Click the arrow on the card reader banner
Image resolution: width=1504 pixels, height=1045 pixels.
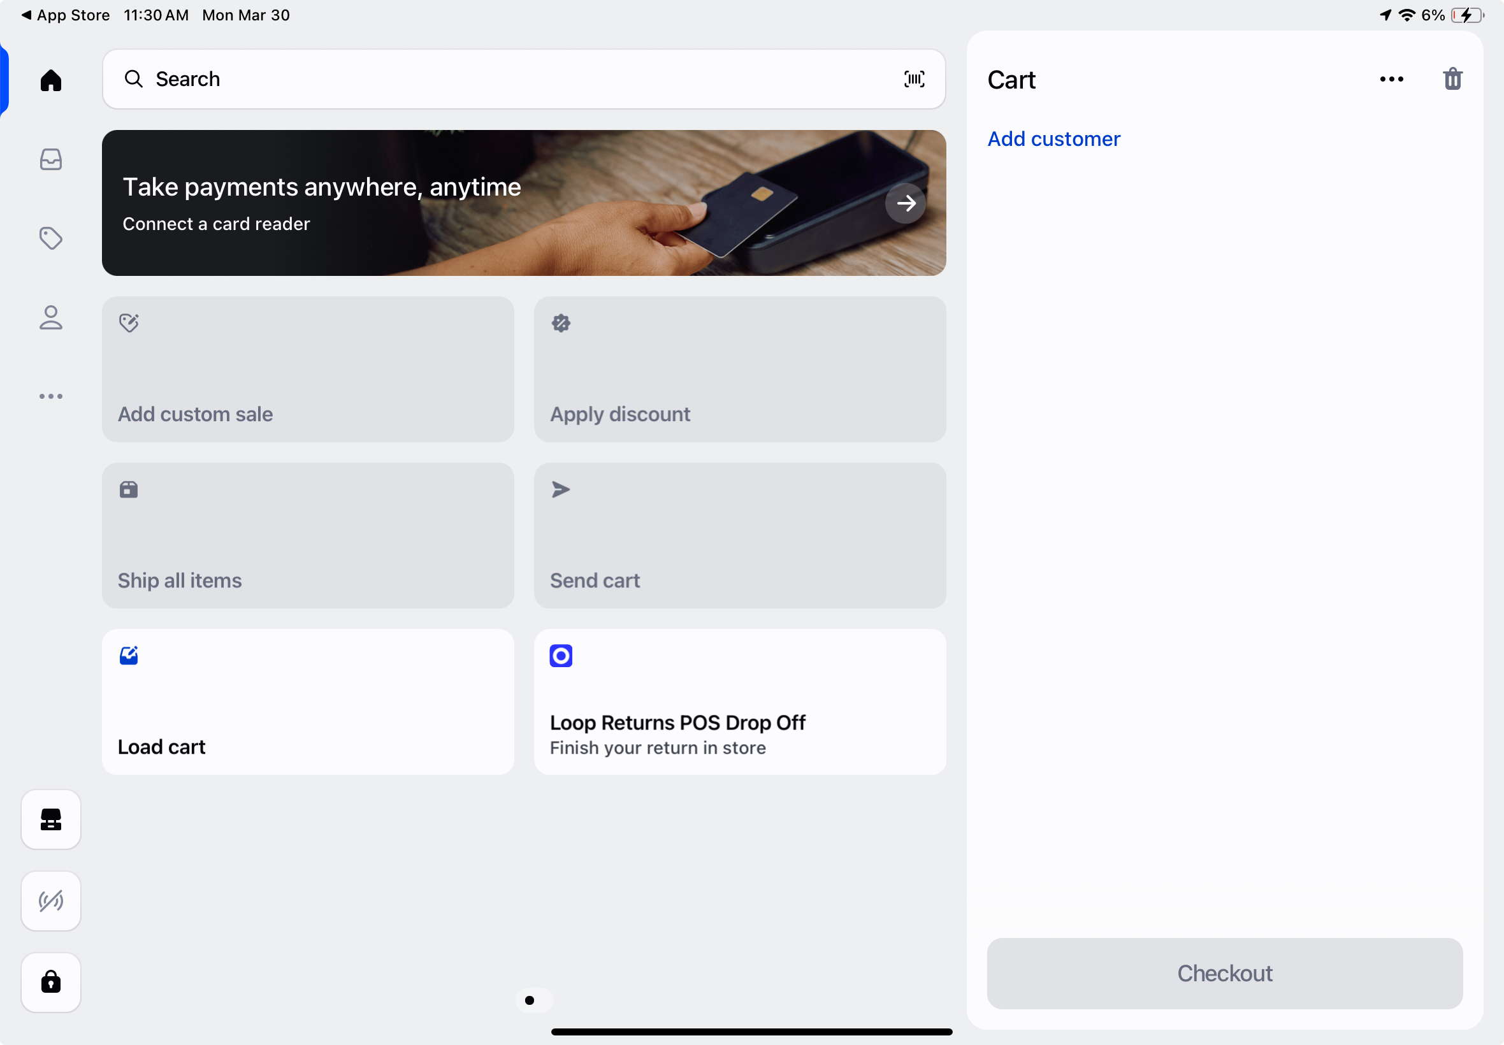tap(906, 204)
